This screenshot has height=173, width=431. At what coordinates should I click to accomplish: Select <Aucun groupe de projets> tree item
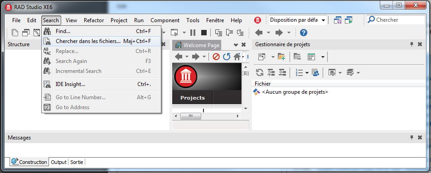295,92
